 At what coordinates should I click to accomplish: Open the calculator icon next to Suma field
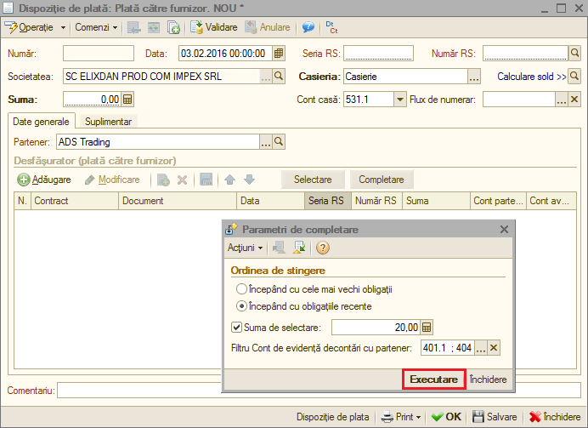(x=127, y=100)
